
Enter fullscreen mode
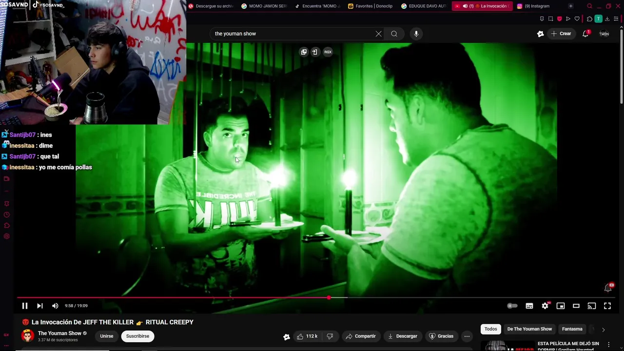click(x=607, y=306)
